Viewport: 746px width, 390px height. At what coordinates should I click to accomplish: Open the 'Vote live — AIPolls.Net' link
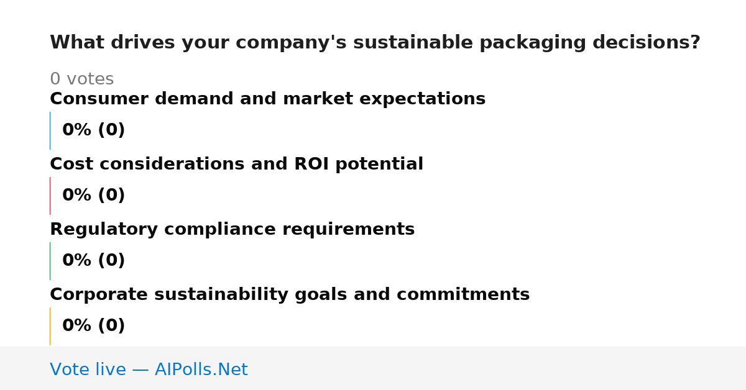[x=149, y=370]
